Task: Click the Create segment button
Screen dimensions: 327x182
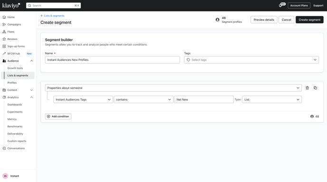Action: pyautogui.click(x=309, y=19)
